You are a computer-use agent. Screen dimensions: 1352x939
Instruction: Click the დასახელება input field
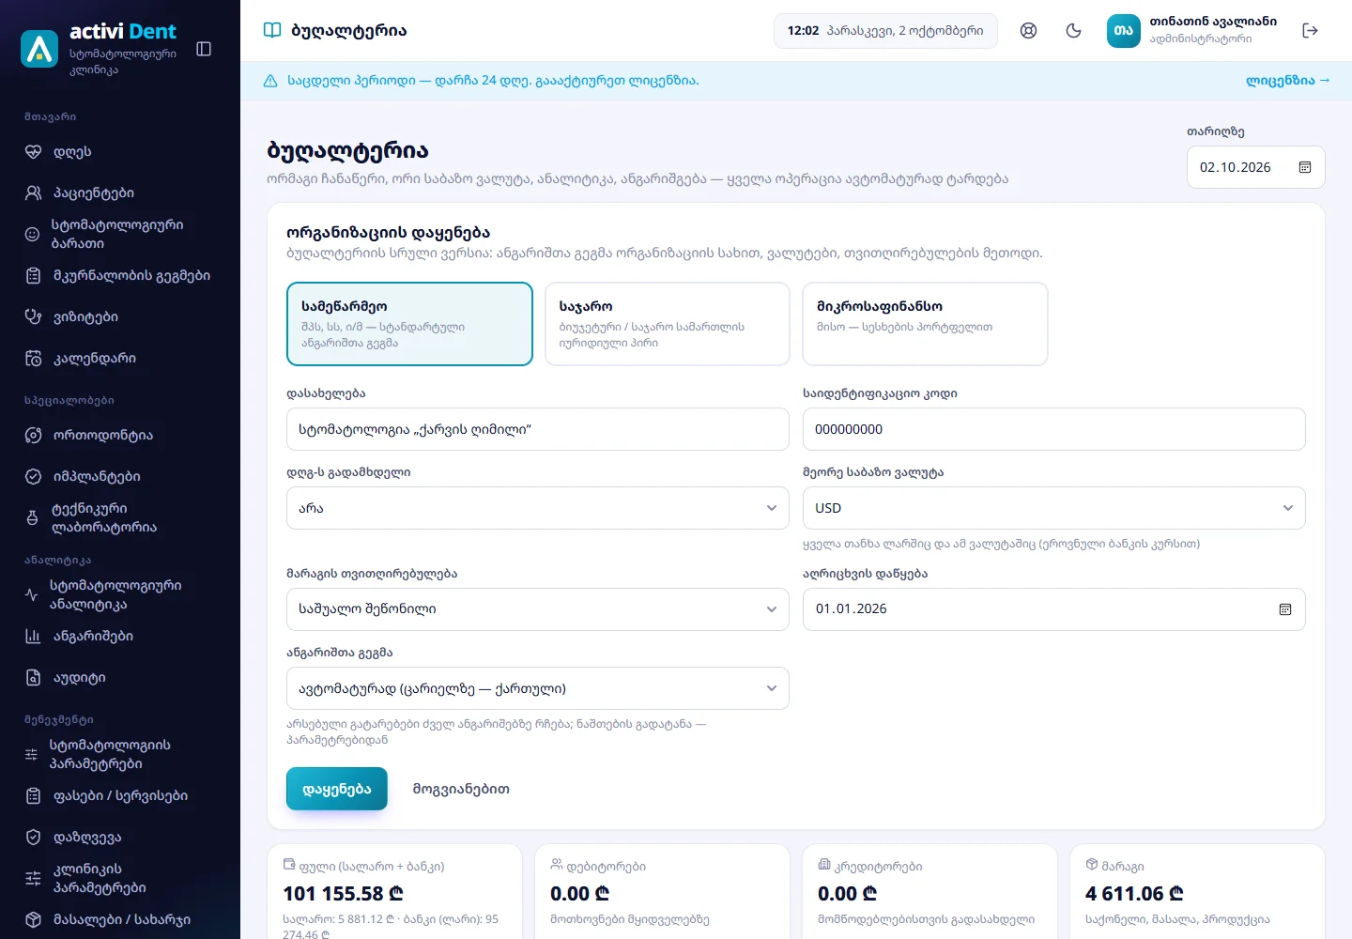[x=537, y=429]
